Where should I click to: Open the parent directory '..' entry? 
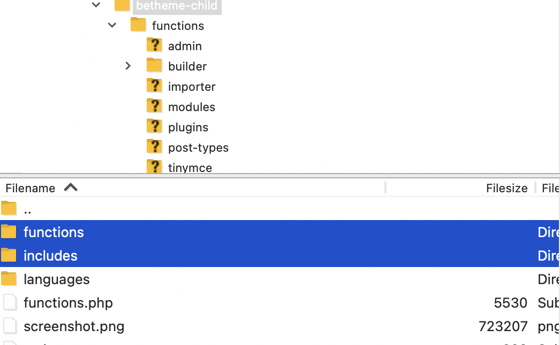(x=27, y=209)
